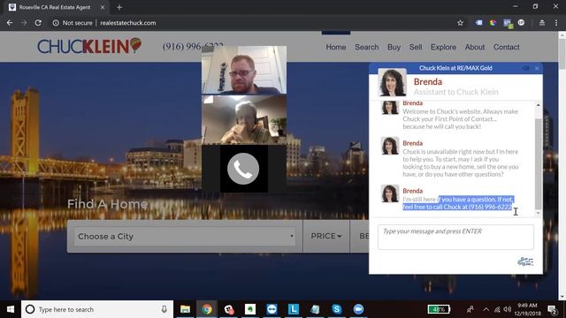
Task: Click the second webcam thumbnail
Action: pyautogui.click(x=244, y=120)
